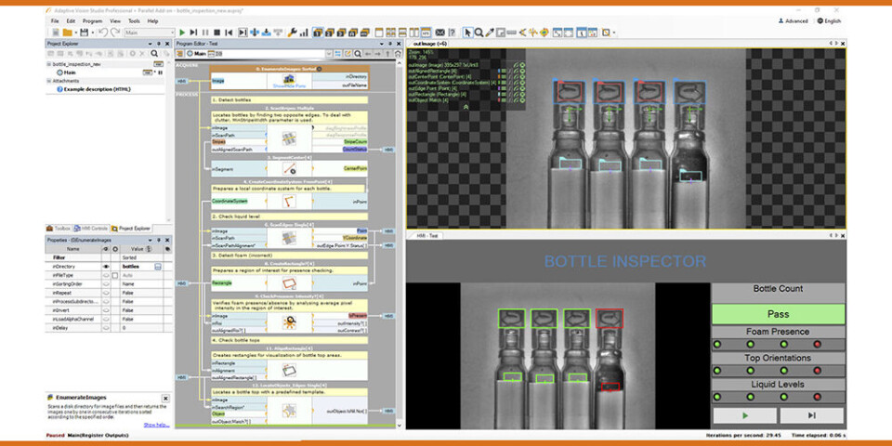The width and height of the screenshot is (892, 446).
Task: Redo the action with the toolbar arrow
Action: point(115,33)
